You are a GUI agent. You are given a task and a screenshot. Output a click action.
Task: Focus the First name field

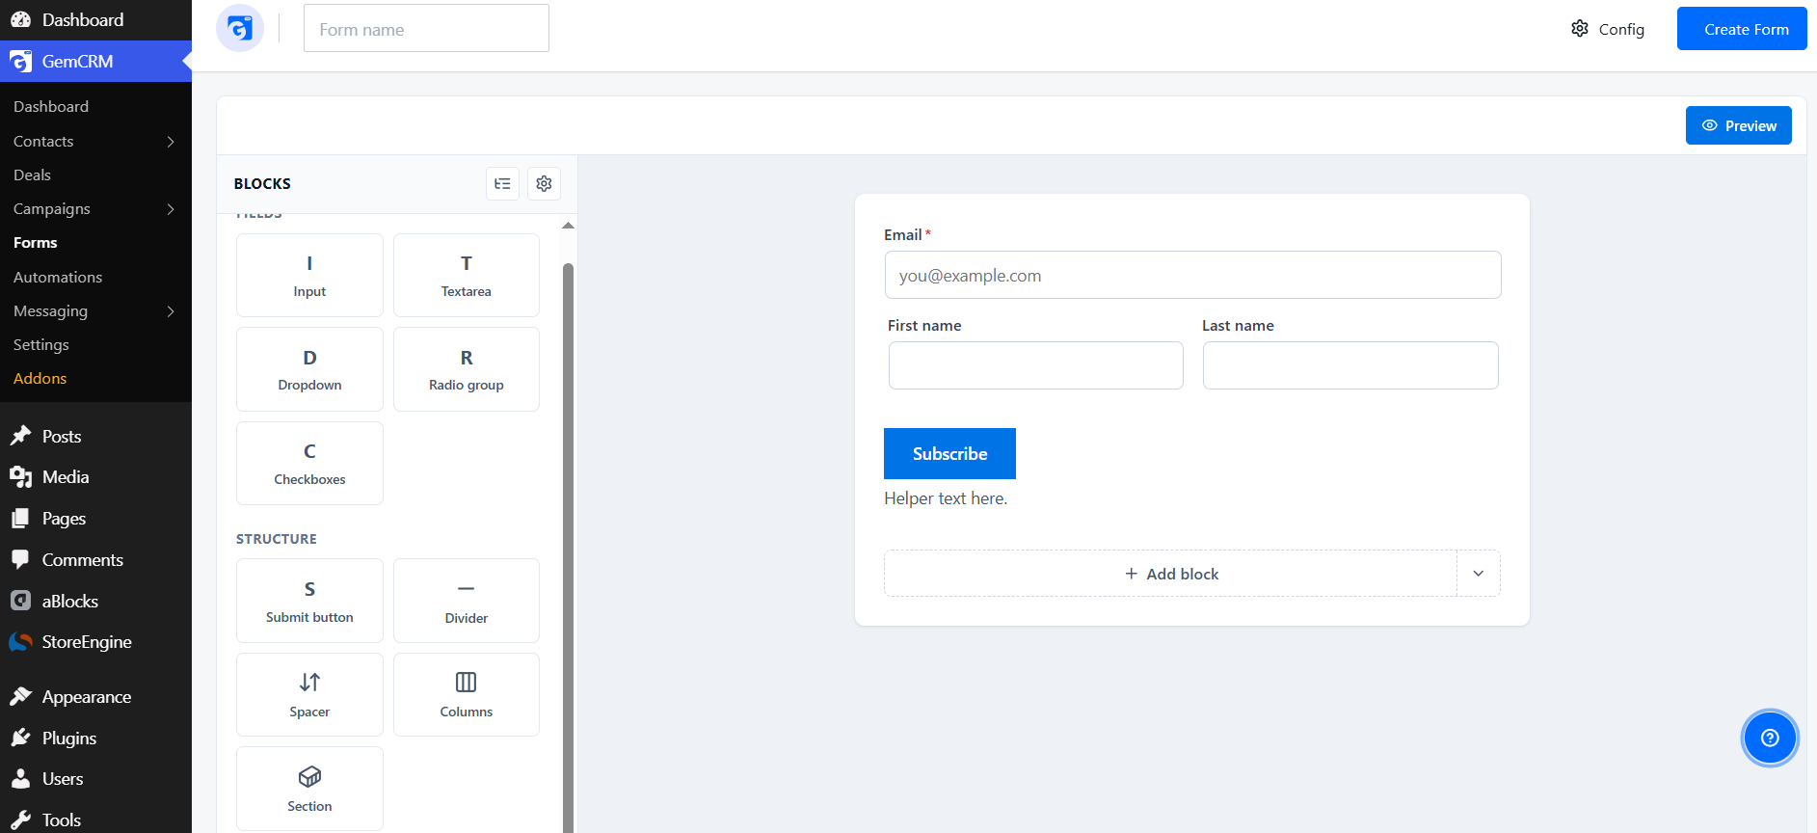click(x=1036, y=365)
